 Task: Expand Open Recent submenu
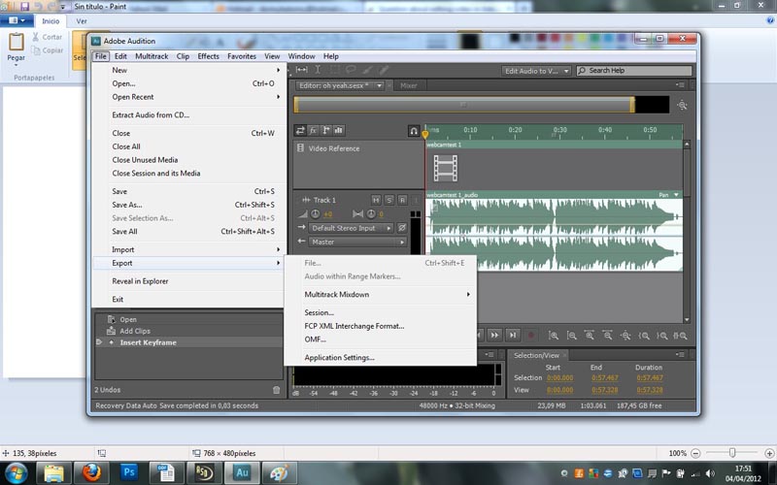click(189, 97)
